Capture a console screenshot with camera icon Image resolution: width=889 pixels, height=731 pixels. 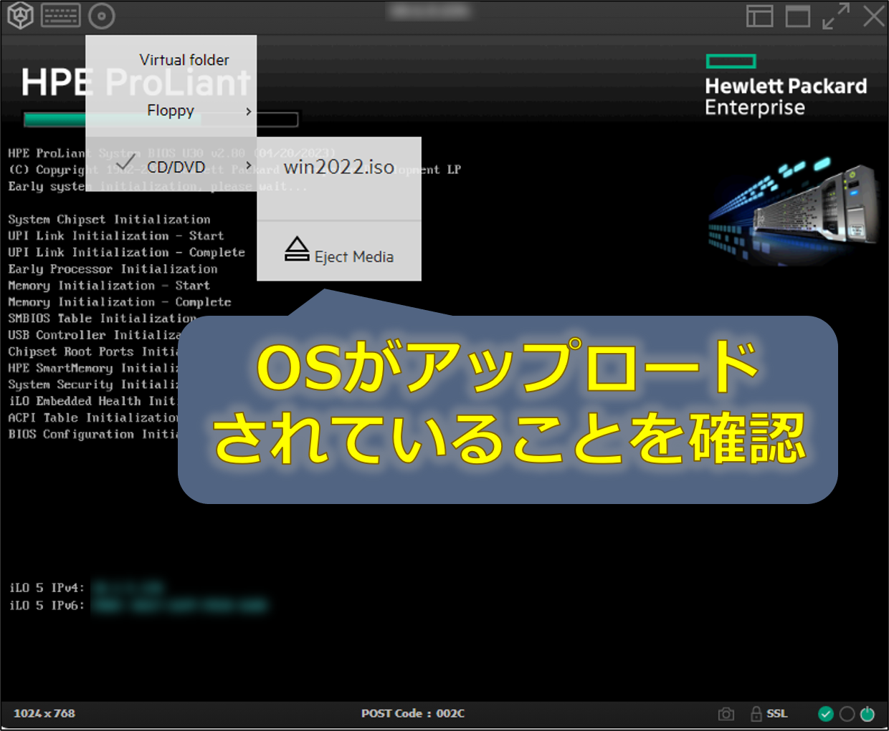click(726, 714)
